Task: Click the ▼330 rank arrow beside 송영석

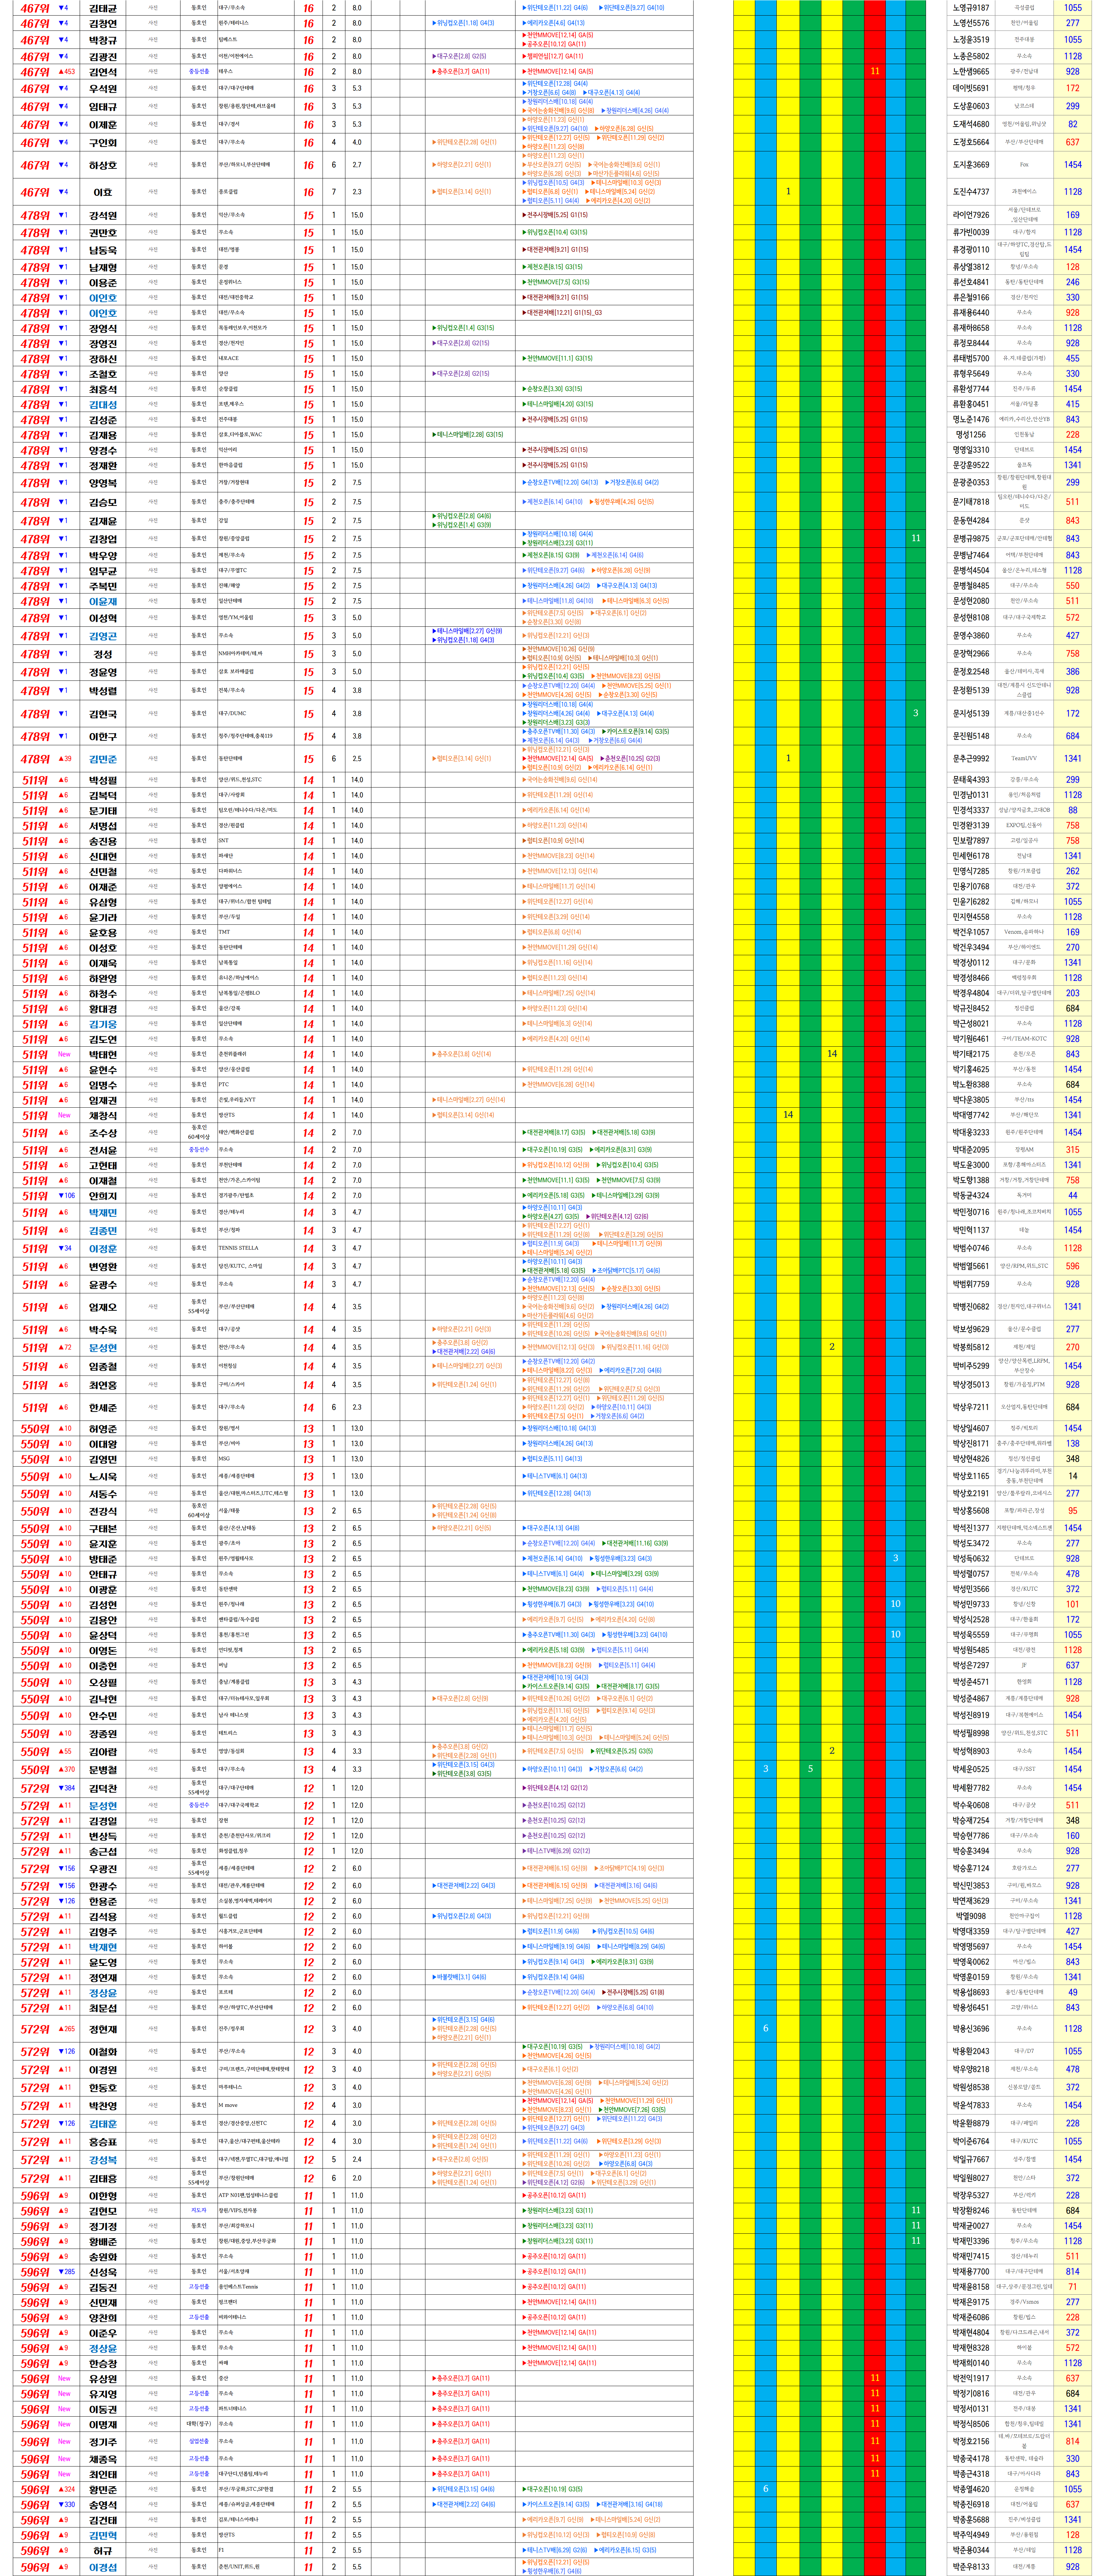Action: point(66,2505)
